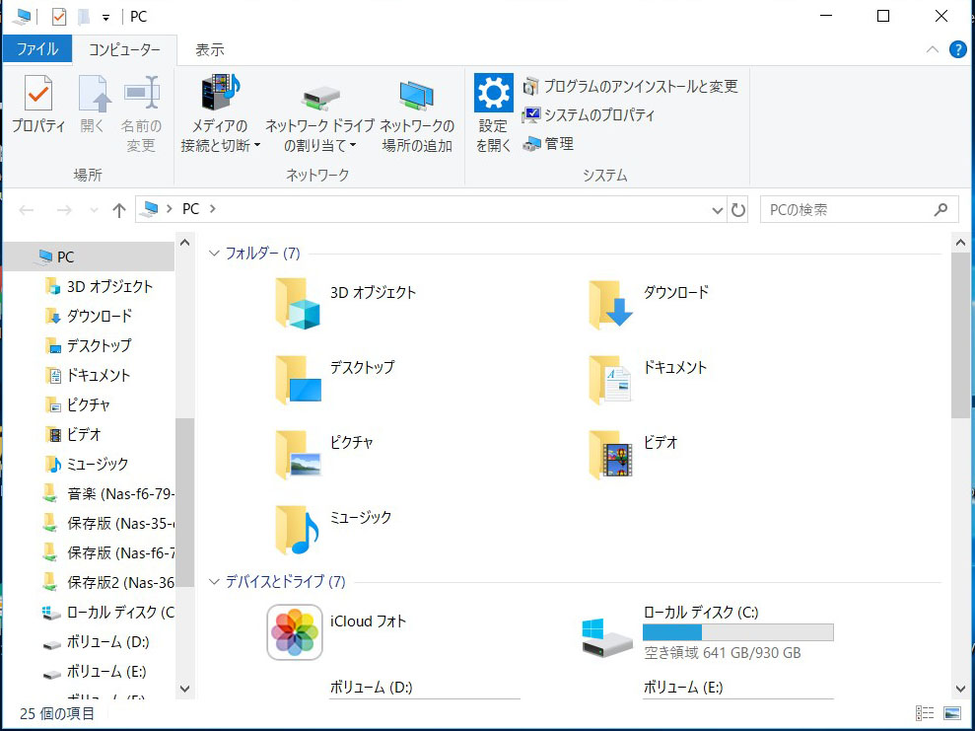Open the quick access toolbar customize dropdown
Viewport: 975px width, 731px height.
(x=105, y=18)
